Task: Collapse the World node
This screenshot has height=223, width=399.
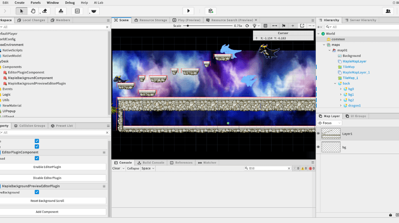Action: pyautogui.click(x=318, y=33)
